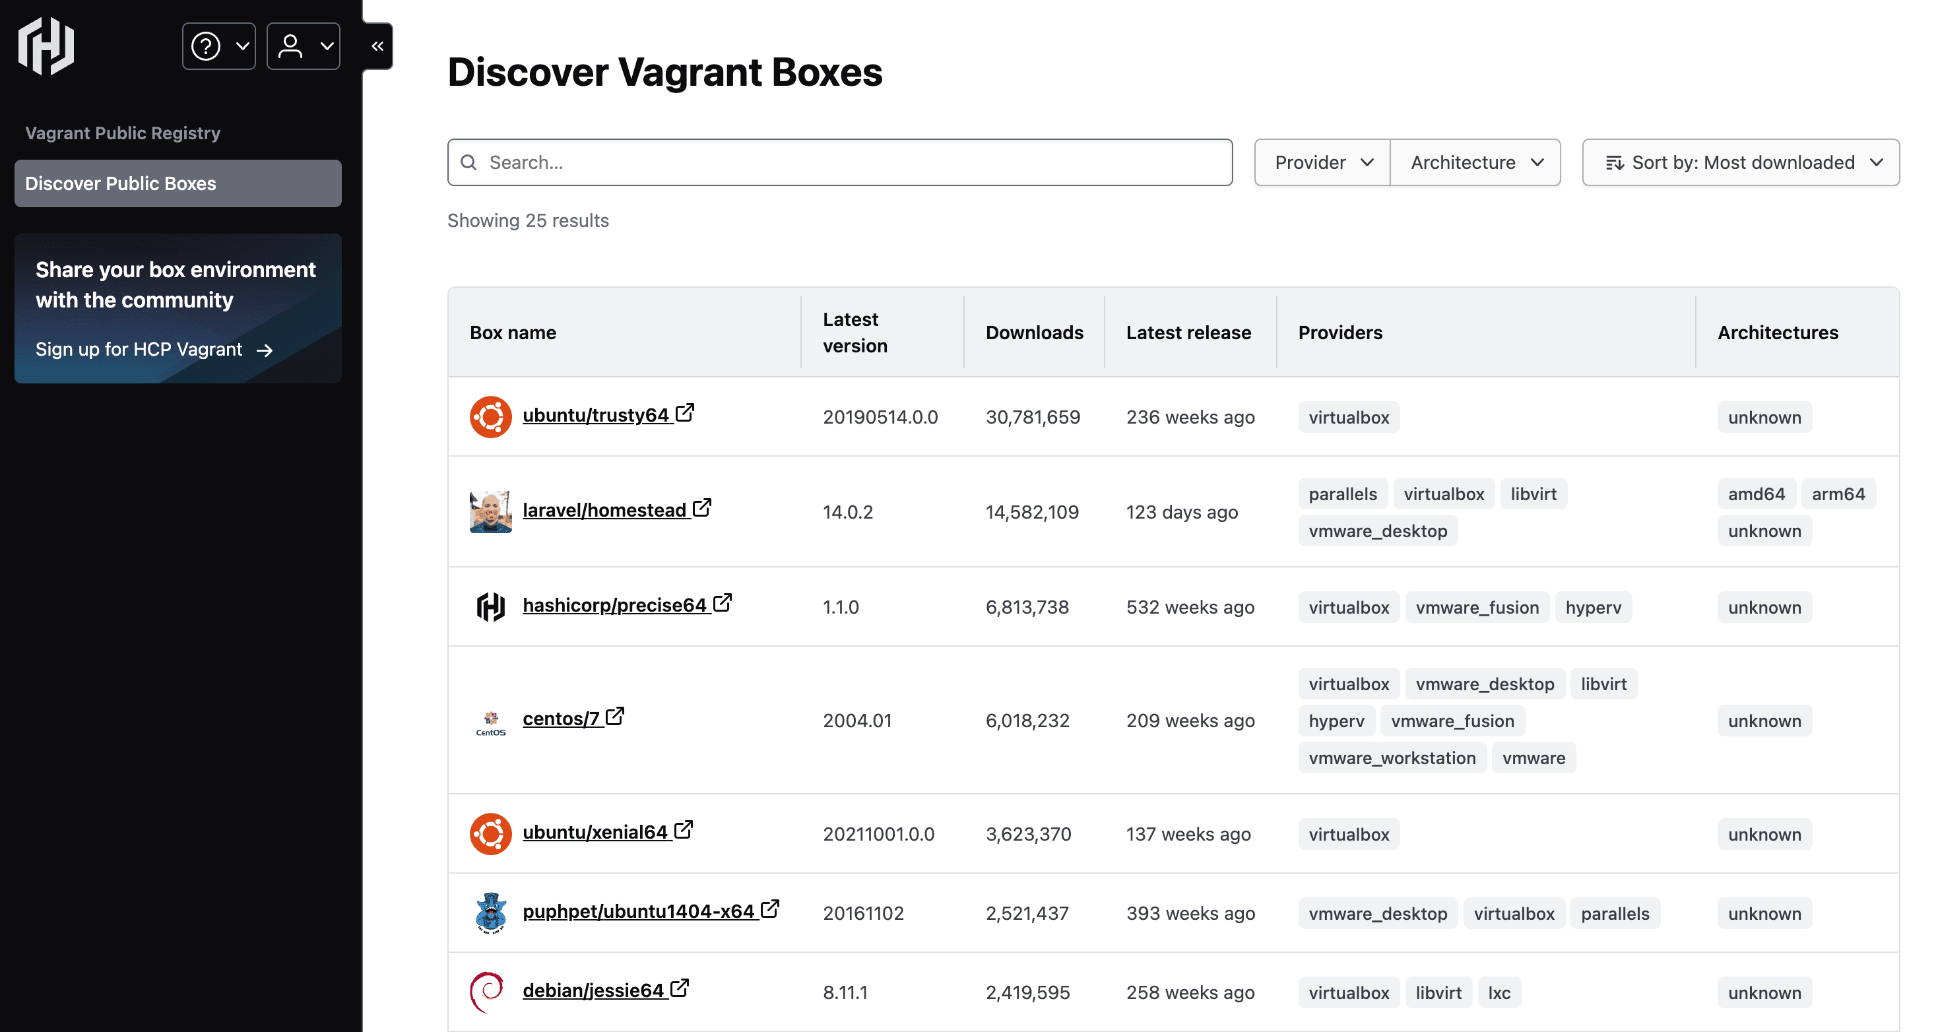Collapse the sidebar with double-chevron button
The width and height of the screenshot is (1936, 1032).
coord(377,47)
